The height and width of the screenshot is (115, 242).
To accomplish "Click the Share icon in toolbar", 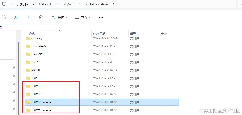I will coord(29,17).
